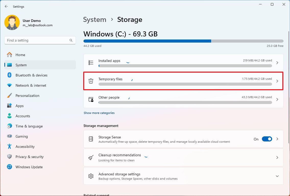Click System in the breadcrumb
This screenshot has height=196, width=290.
pyautogui.click(x=94, y=20)
